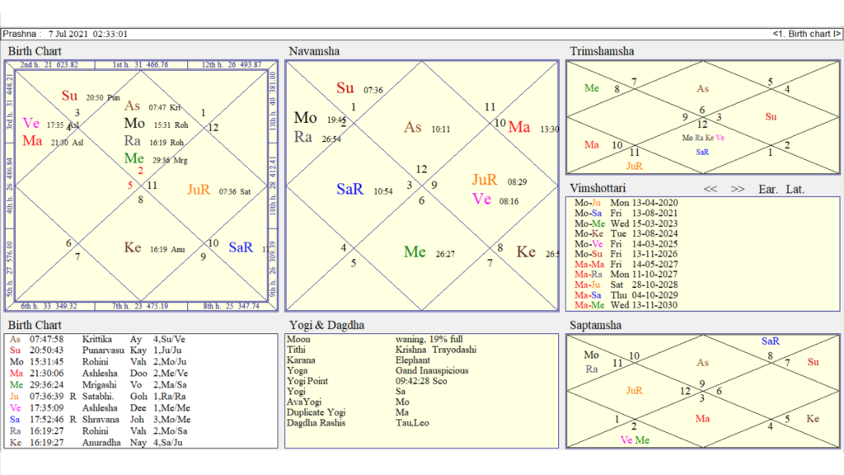Screen dimensions: 844x475
Task: Click the Moon 'waning, 19% full' row
Action: (x=375, y=339)
